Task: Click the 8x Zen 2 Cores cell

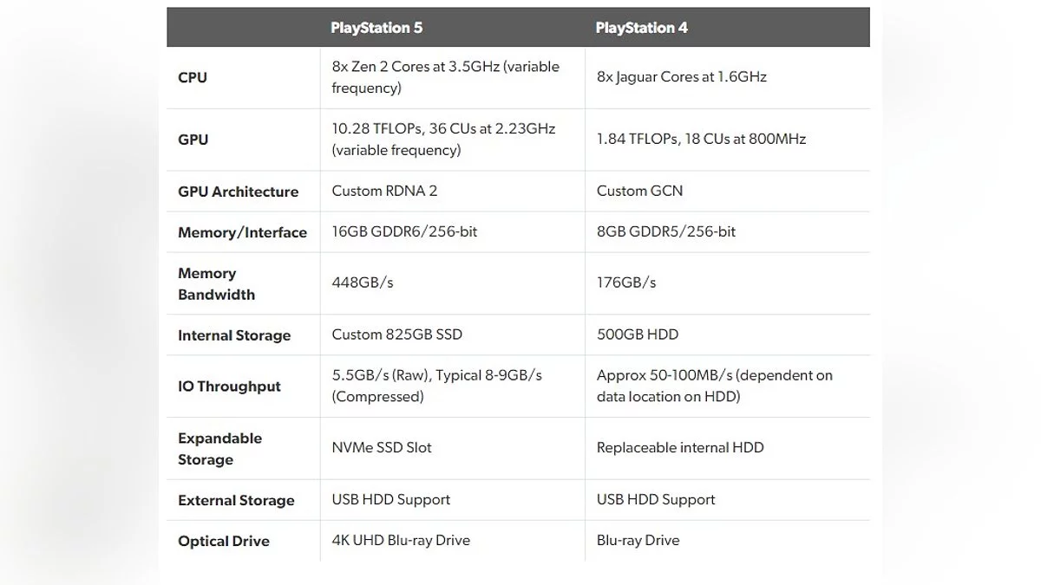Action: point(445,77)
